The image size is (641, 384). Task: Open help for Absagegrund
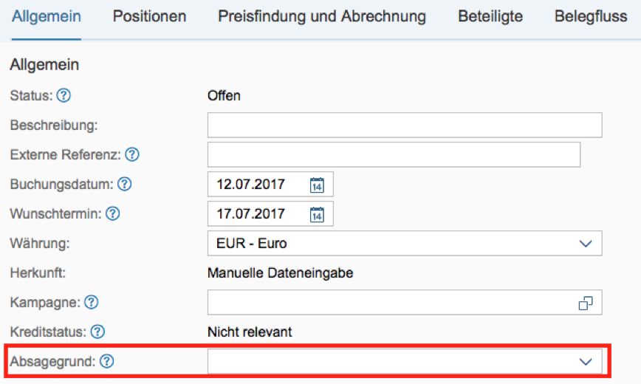107,361
